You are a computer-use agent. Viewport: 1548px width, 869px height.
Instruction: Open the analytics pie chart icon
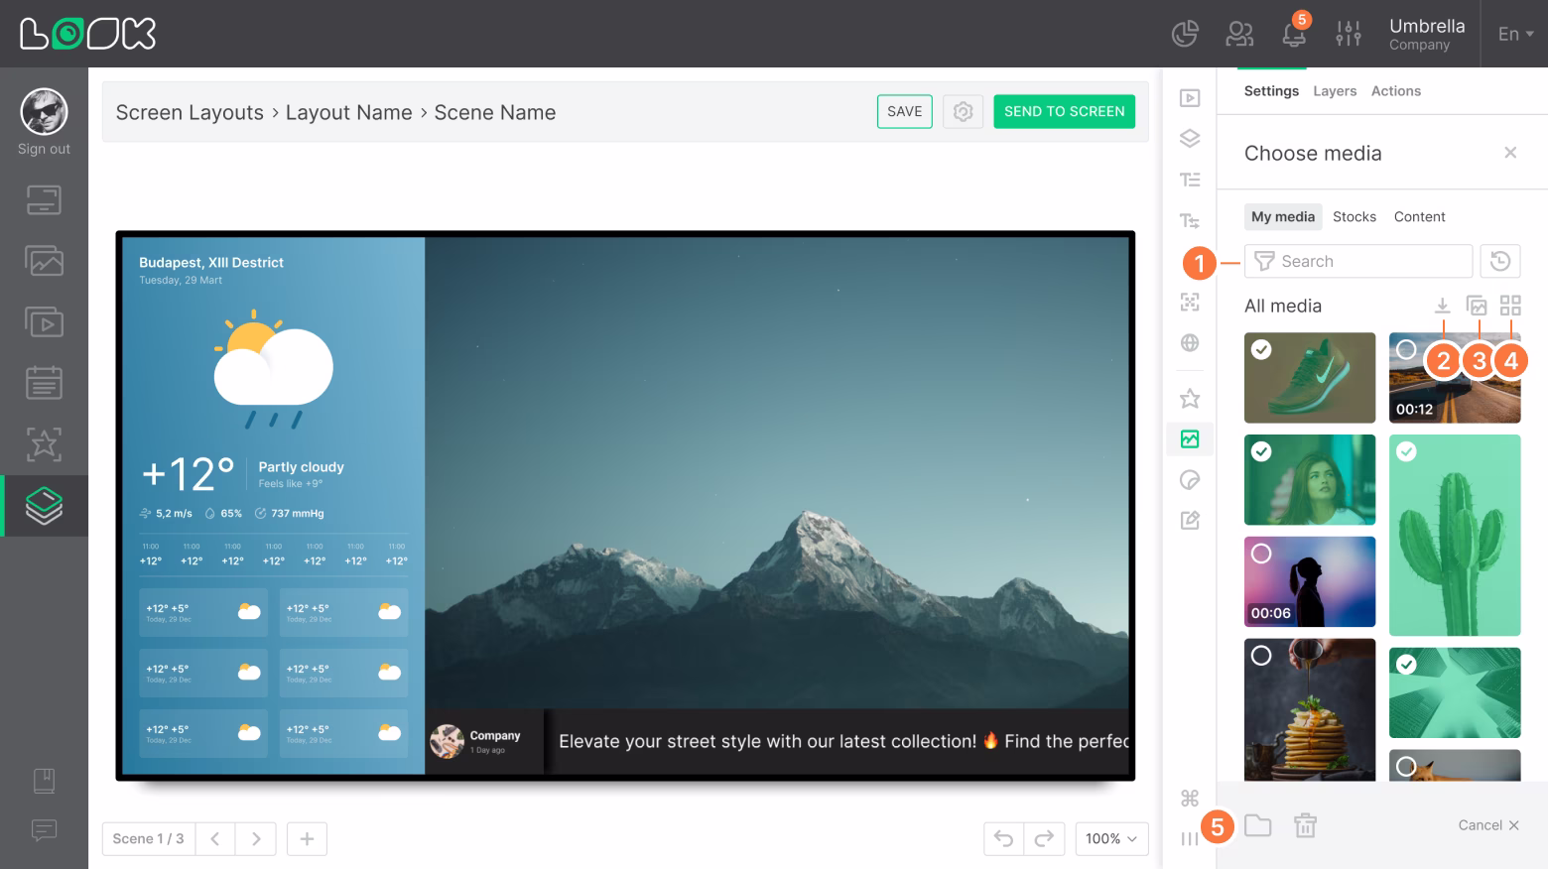1185,34
